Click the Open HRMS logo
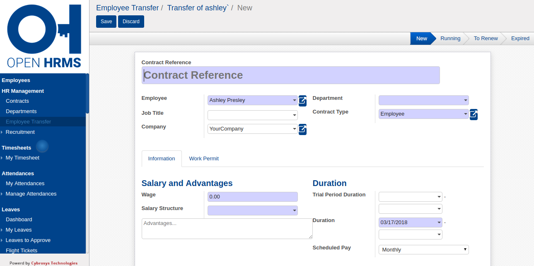The width and height of the screenshot is (534, 266). pyautogui.click(x=44, y=36)
